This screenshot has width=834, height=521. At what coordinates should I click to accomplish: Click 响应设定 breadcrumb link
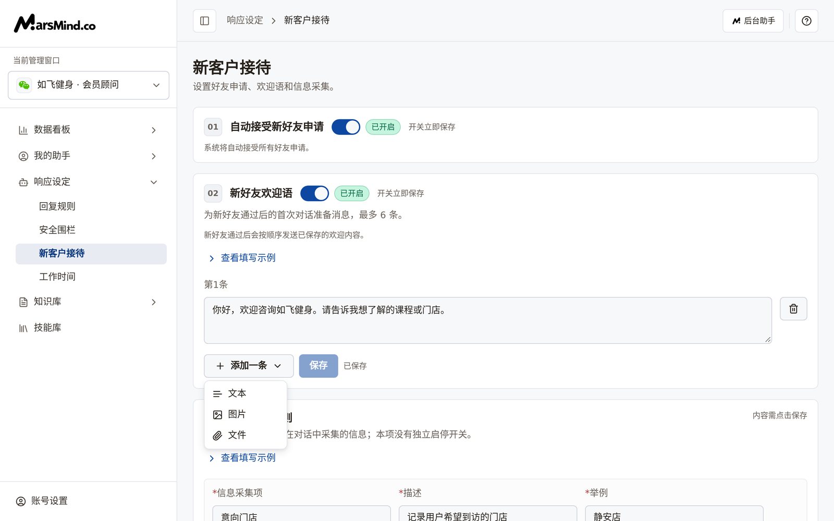click(x=245, y=20)
